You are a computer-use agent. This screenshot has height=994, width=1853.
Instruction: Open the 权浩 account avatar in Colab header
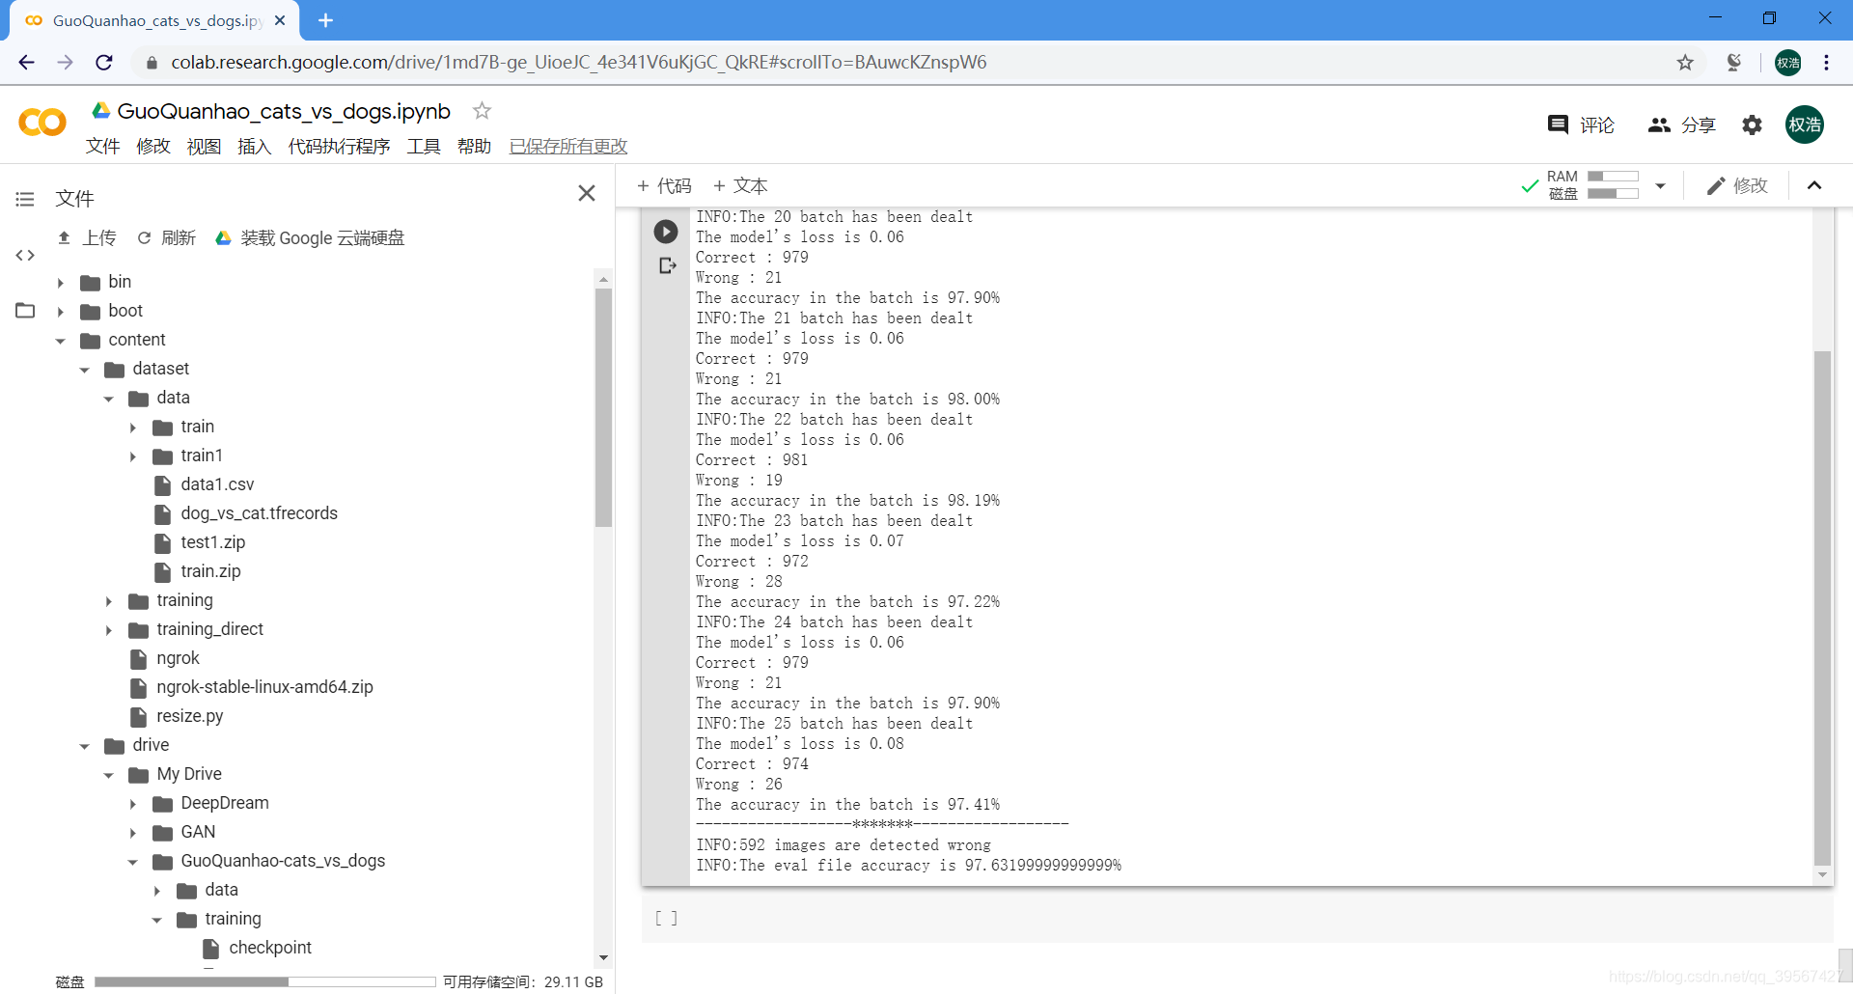1805,124
